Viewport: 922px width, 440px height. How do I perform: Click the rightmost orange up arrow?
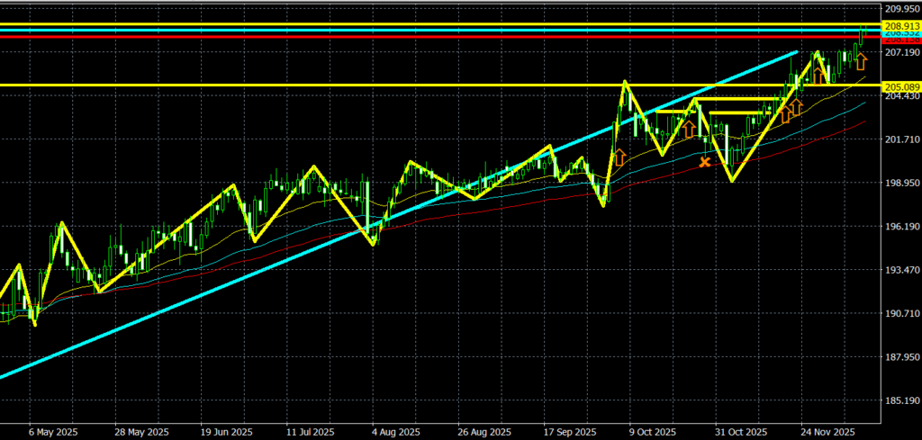point(860,61)
